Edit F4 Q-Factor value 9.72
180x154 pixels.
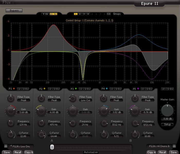pos(117,136)
